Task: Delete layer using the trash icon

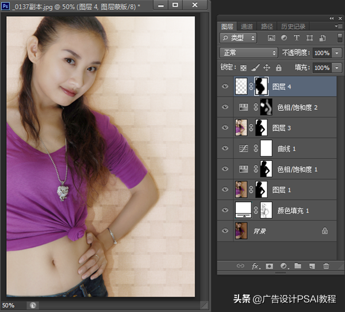Action: (x=326, y=266)
